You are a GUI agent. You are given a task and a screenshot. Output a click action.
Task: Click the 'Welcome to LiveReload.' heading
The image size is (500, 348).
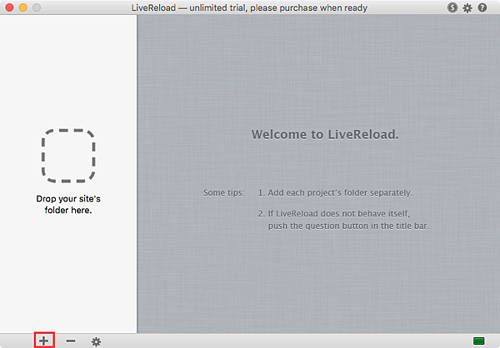[x=325, y=134]
